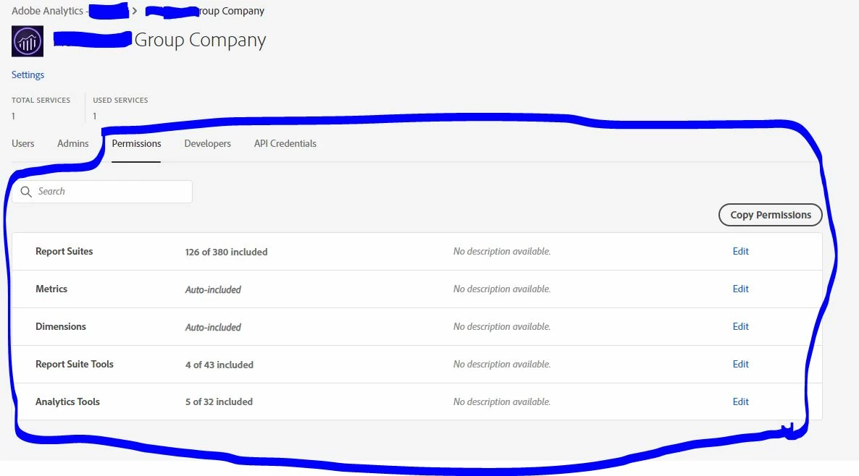Click the Copy Permissions button
859x476 pixels.
770,215
